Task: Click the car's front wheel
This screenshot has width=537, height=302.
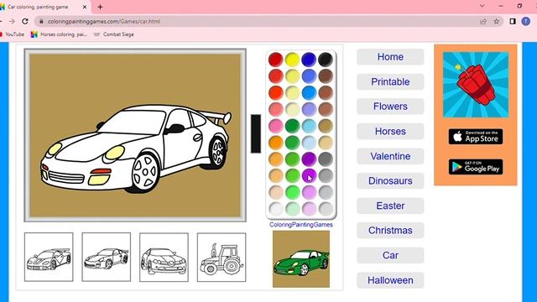Action: (x=145, y=173)
